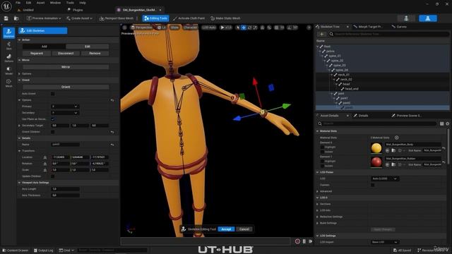Click the Reparent button

[x=37, y=54]
